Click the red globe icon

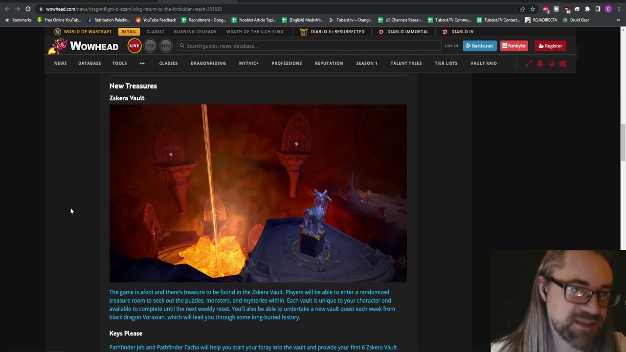(552, 64)
